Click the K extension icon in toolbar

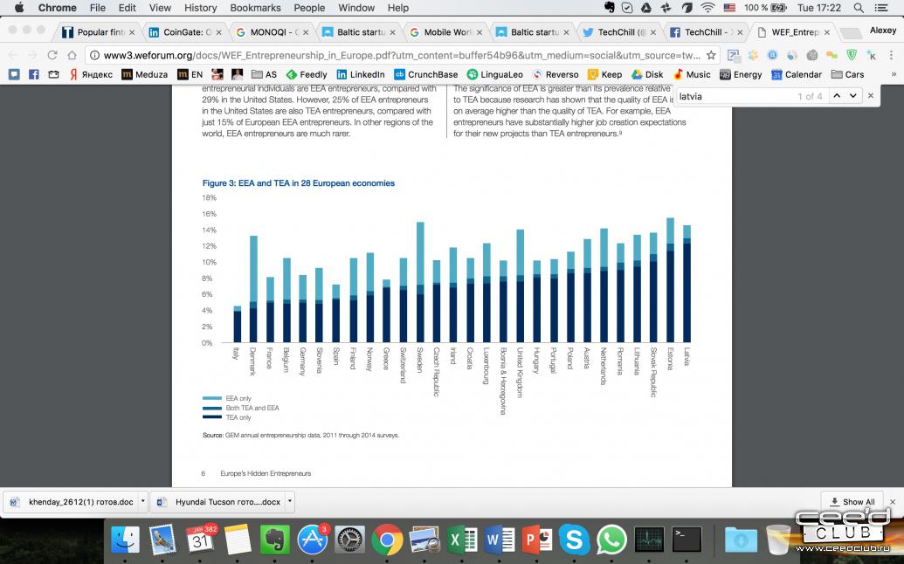click(872, 55)
